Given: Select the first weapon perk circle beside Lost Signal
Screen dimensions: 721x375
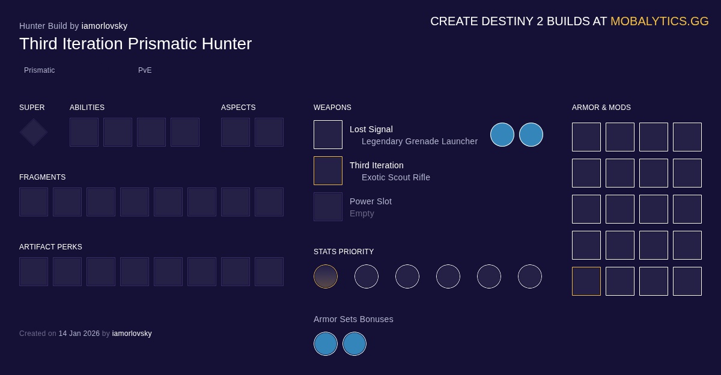Looking at the screenshot, I should (502, 135).
